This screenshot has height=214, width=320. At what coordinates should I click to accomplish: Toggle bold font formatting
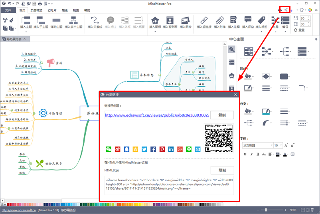[245, 154]
